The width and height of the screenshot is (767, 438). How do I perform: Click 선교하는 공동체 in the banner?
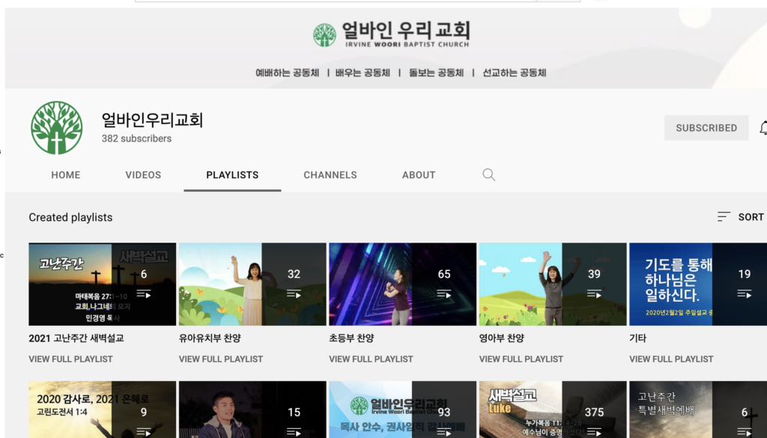coord(515,73)
